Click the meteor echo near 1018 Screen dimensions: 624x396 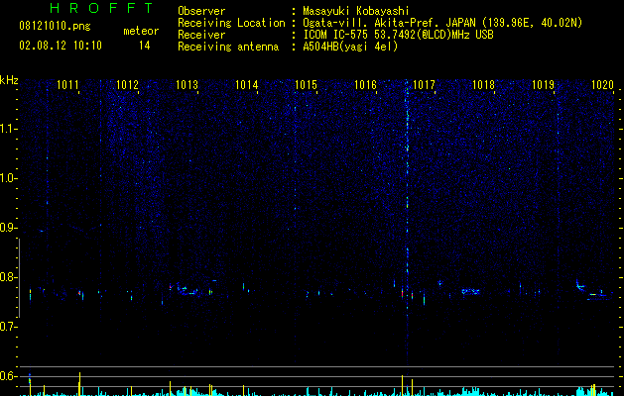tap(471, 291)
